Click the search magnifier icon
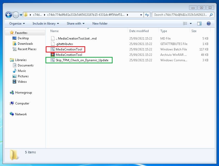This screenshot has height=166, width=219. [x=211, y=15]
